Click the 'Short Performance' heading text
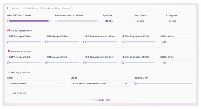This screenshot has height=109, width=201. [x=21, y=51]
